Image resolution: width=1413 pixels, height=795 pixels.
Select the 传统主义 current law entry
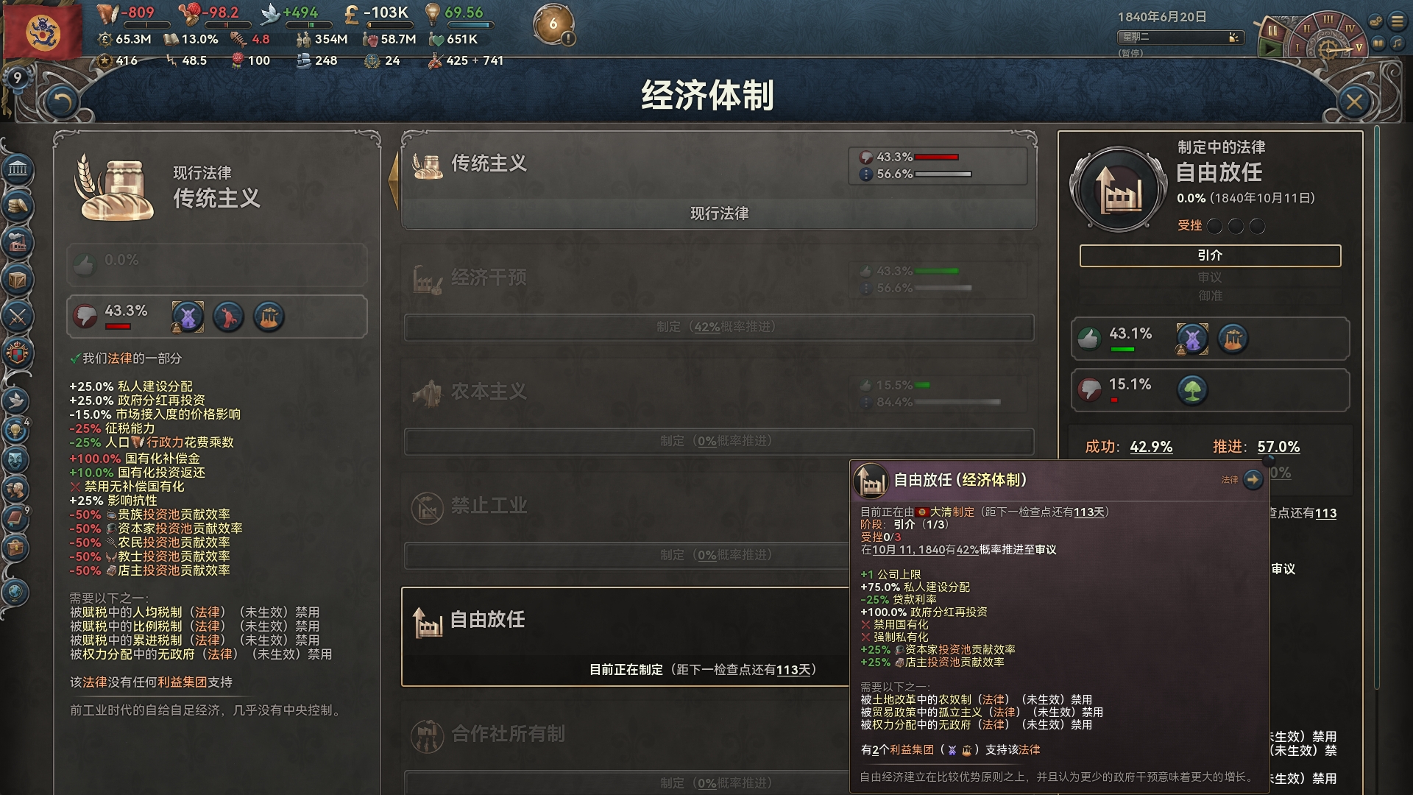(x=719, y=181)
